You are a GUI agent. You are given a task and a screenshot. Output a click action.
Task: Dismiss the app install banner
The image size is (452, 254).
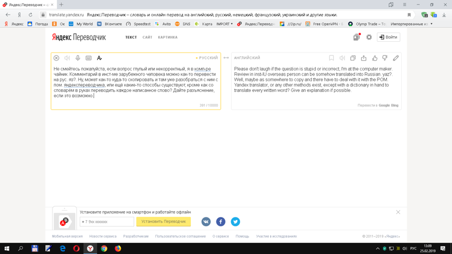point(398,212)
